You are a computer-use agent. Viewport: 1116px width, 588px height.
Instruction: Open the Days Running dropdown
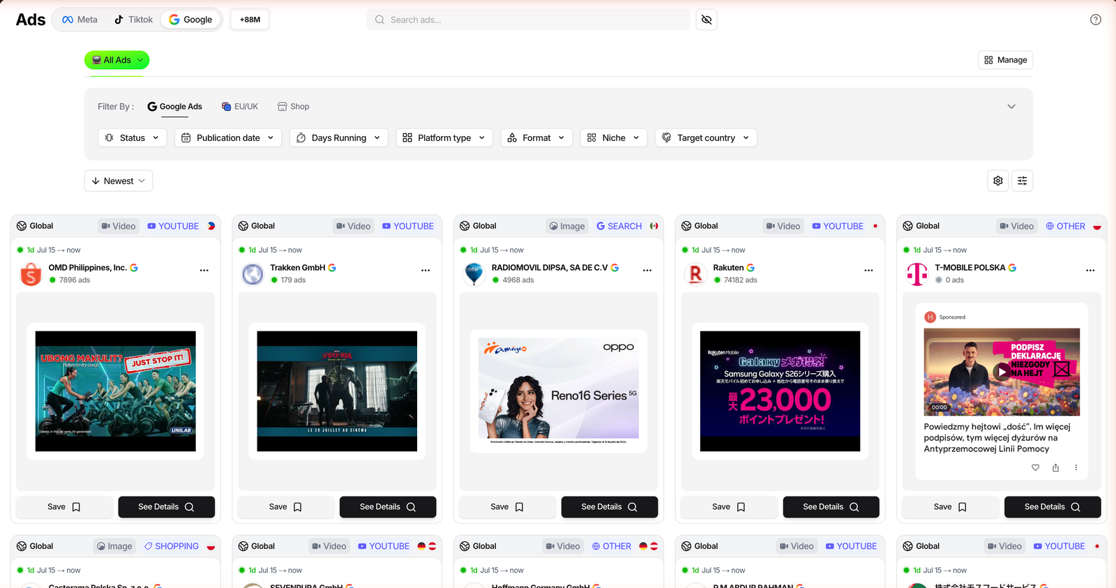tap(339, 138)
